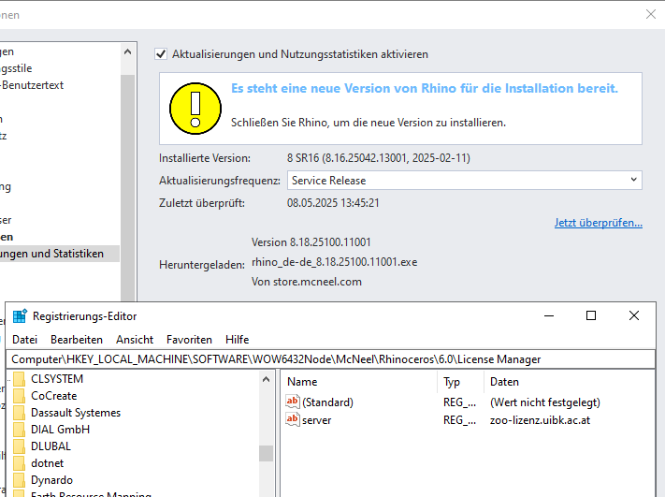Click the Von store.mcneel.com text
Screen dimensions: 665x497
point(306,282)
